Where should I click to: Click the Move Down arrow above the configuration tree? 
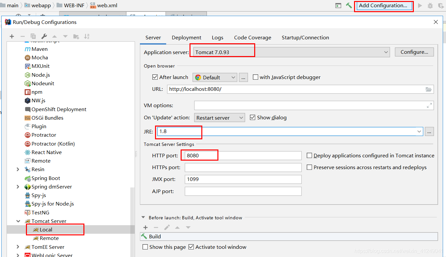pyautogui.click(x=65, y=36)
